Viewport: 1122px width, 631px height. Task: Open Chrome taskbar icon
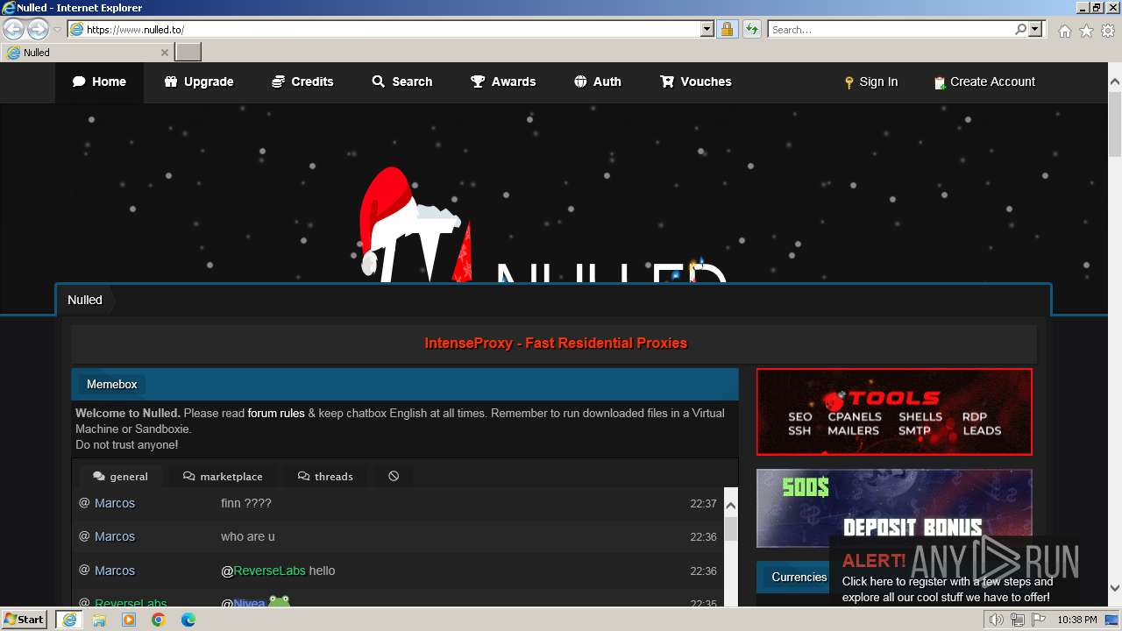pos(159,620)
